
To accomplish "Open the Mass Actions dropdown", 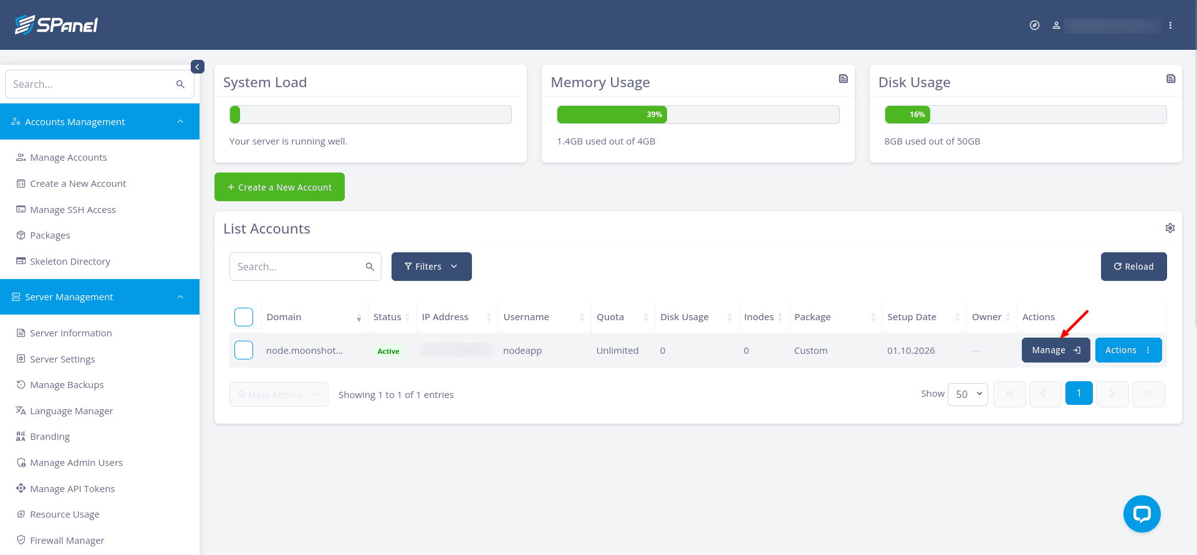I will (x=279, y=394).
